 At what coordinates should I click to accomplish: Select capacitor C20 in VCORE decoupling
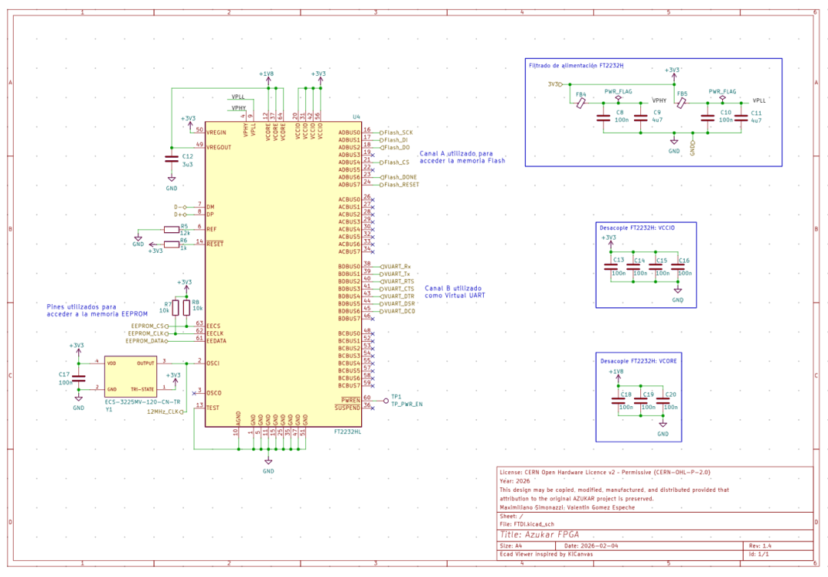point(662,402)
